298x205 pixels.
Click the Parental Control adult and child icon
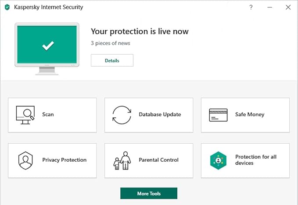click(122, 160)
